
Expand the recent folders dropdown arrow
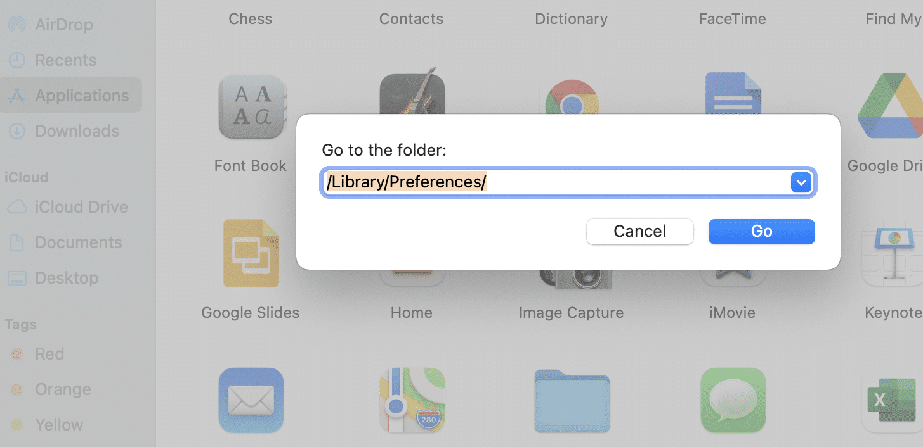pos(801,183)
